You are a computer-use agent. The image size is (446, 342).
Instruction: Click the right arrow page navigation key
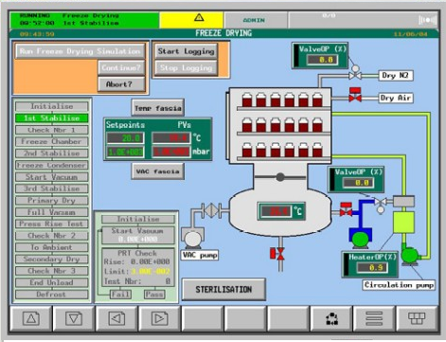point(159,318)
